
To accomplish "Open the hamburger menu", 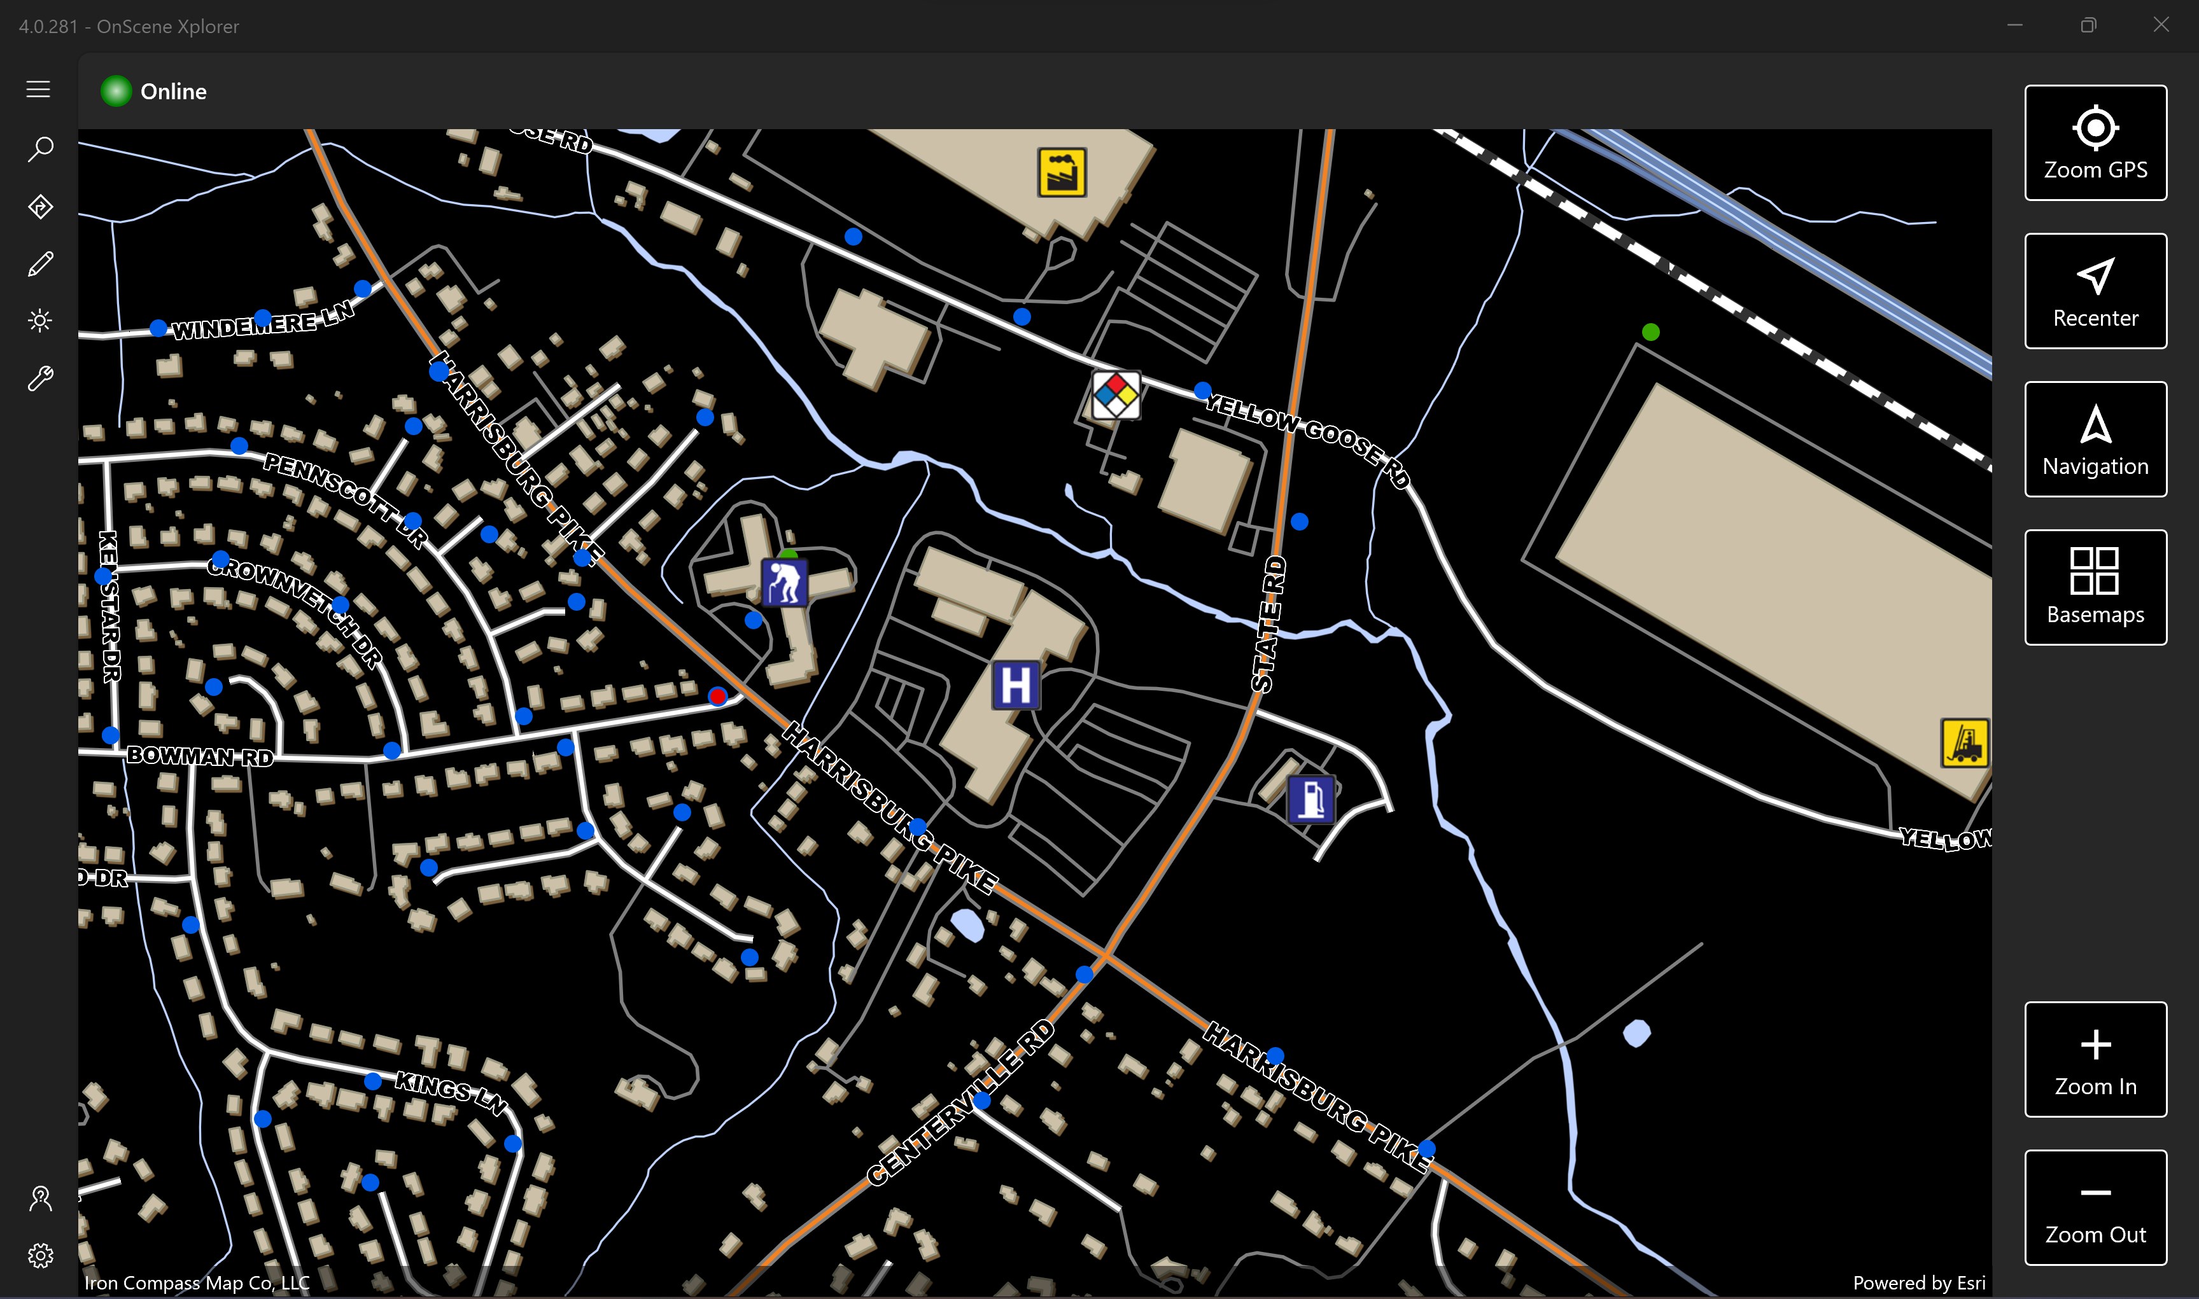I will click(39, 89).
